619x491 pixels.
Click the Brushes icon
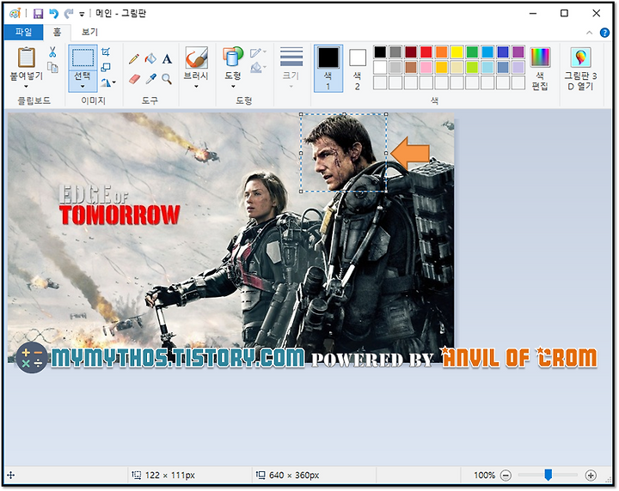point(196,58)
